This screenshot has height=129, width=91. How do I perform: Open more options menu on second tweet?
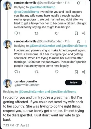click(x=86, y=42)
